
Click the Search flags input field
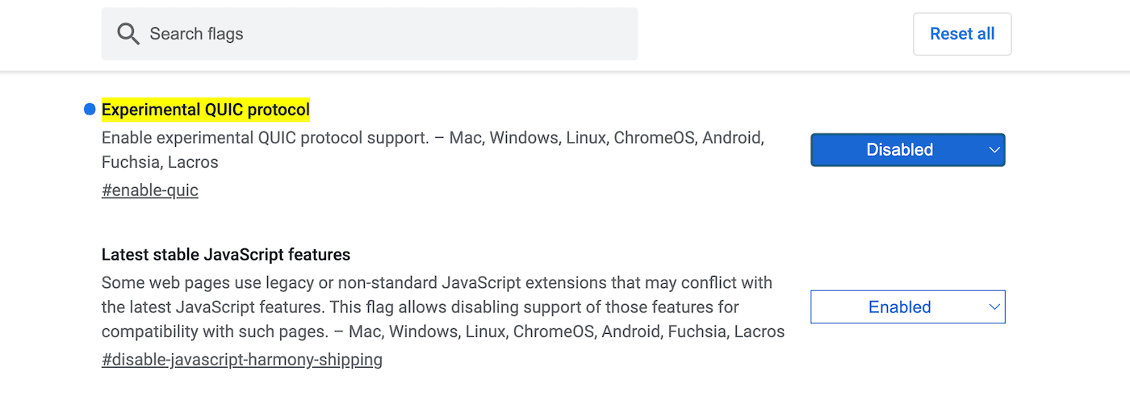click(369, 34)
